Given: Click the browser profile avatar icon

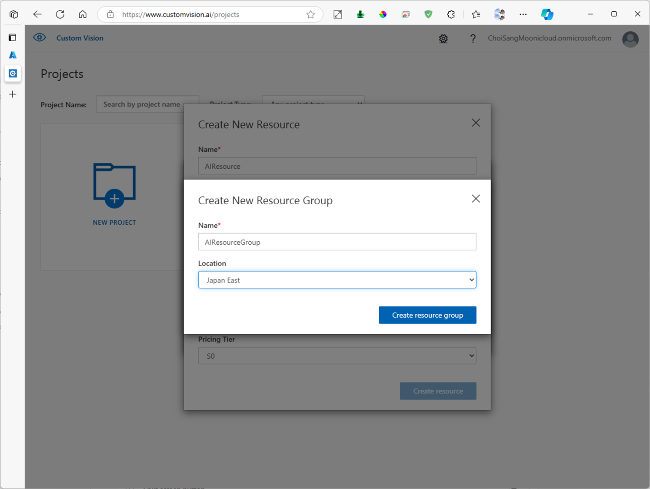Looking at the screenshot, I should 500,14.
